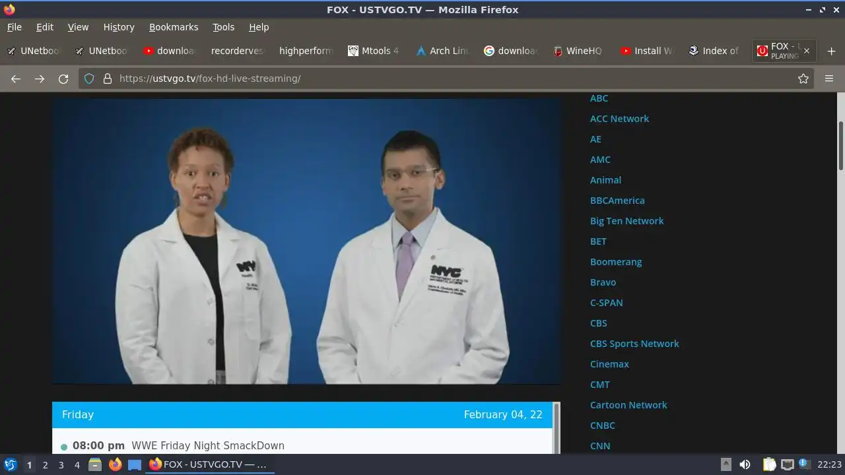845x475 pixels.
Task: Open the update notifier tray icon
Action: [804, 464]
